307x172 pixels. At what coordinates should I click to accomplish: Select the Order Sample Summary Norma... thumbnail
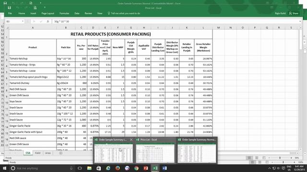pos(197,153)
